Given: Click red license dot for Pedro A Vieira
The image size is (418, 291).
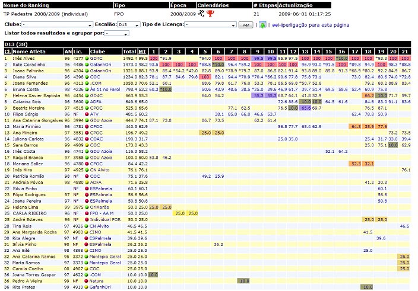Looking at the screenshot, I should (x=86, y=281).
